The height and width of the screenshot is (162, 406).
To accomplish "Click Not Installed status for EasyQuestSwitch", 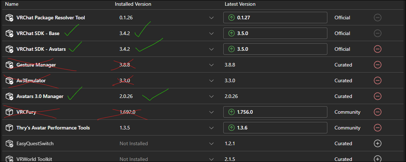I will tap(134, 143).
